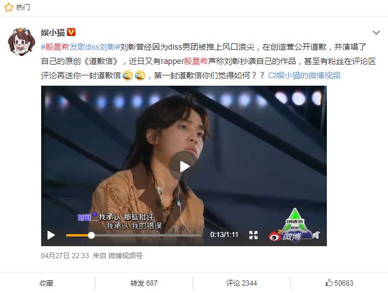The height and width of the screenshot is (293, 388).
Task: Like the post via thumbs-up 50683
Action: (339, 283)
